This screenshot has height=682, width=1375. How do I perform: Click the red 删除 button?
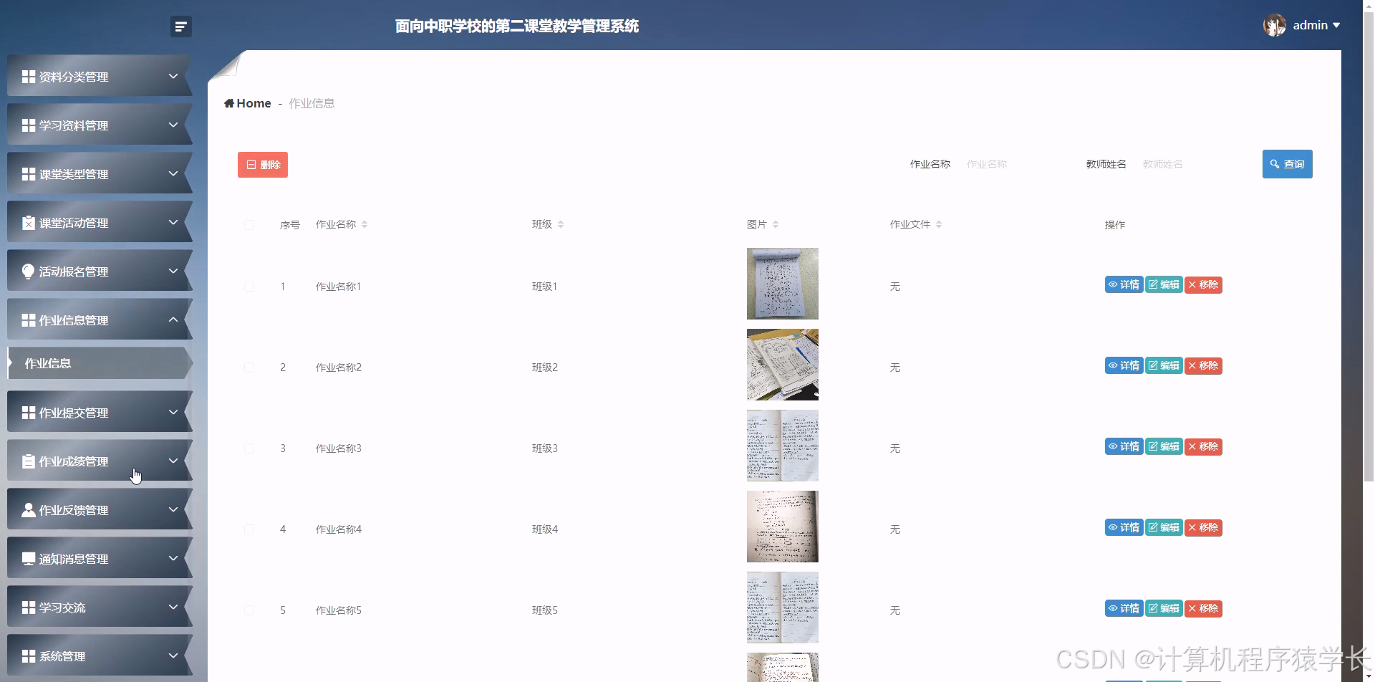[x=263, y=165]
